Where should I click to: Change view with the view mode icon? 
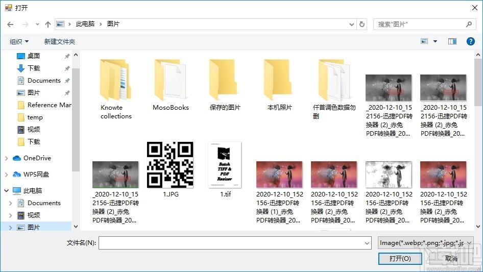(x=424, y=41)
